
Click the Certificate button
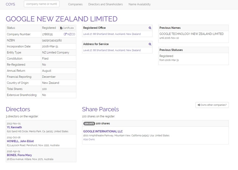tap(67, 28)
